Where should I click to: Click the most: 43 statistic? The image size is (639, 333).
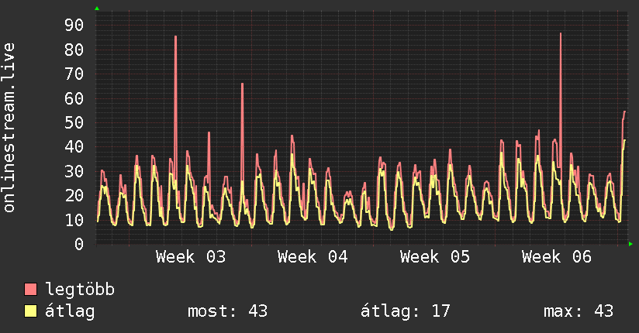pyautogui.click(x=227, y=311)
